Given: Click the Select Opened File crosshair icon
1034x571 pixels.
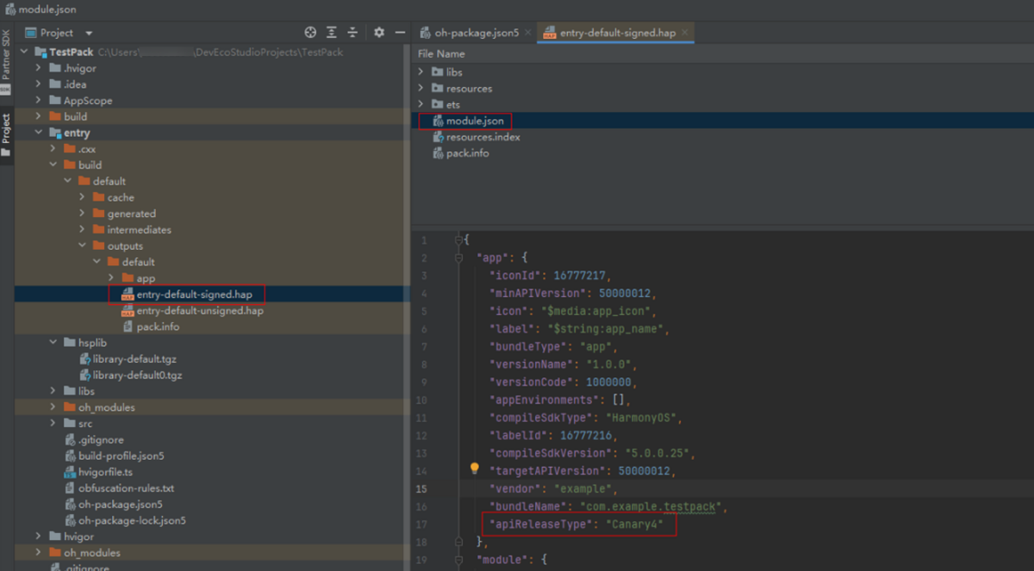Looking at the screenshot, I should pyautogui.click(x=310, y=33).
